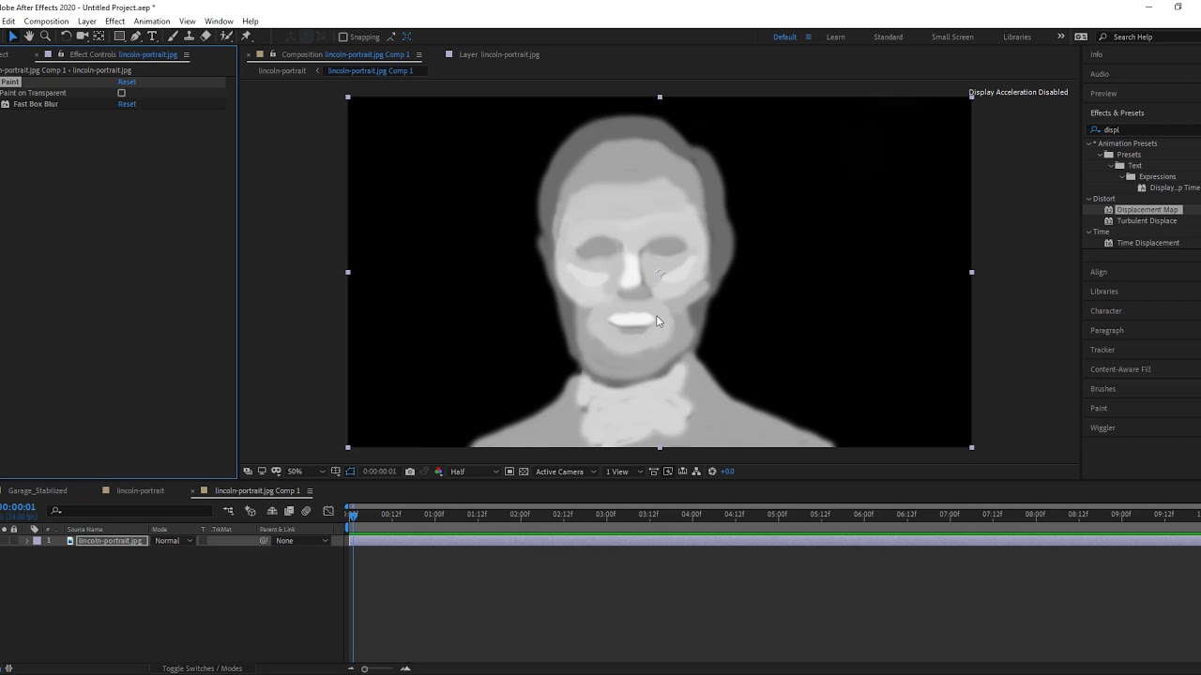Select the Hand tool
1201x675 pixels.
click(29, 37)
